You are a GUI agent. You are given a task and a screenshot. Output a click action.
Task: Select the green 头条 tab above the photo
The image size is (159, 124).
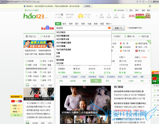click(x=96, y=81)
